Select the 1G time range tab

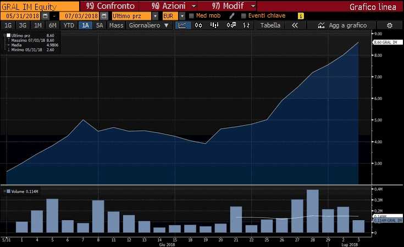[8, 25]
